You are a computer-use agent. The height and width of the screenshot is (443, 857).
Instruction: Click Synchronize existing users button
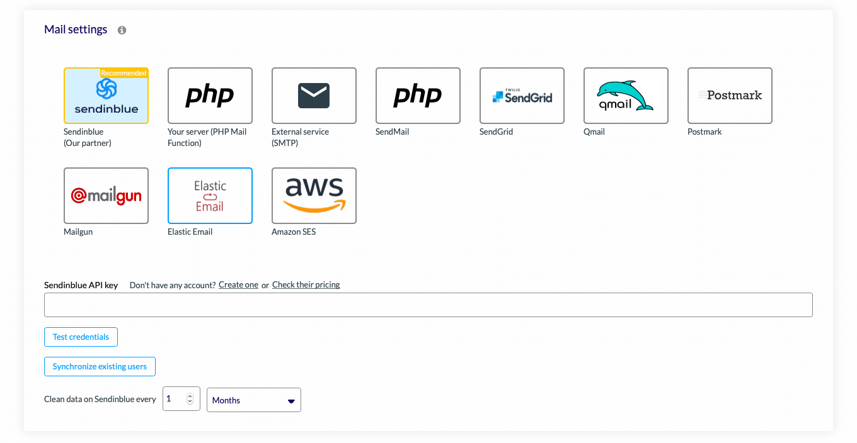click(x=100, y=366)
